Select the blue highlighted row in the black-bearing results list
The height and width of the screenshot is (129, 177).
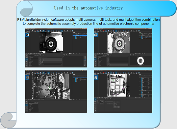80,35
